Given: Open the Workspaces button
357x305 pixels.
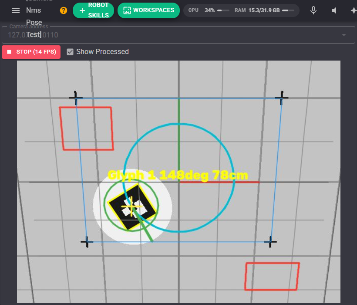Looking at the screenshot, I should pos(148,10).
